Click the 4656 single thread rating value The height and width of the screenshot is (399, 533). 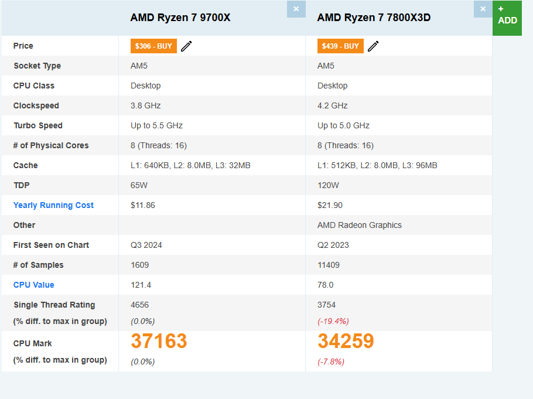[x=141, y=305]
